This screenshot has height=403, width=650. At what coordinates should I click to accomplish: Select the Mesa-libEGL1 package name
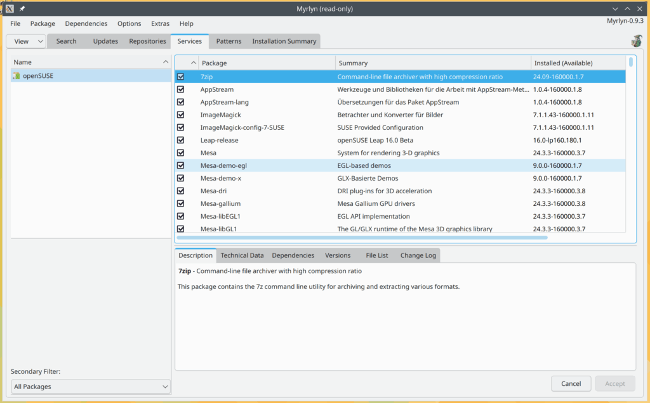tap(220, 217)
